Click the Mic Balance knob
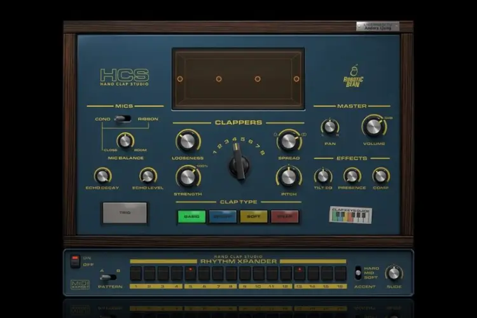Screen dimensions: 477x318 point(125,141)
